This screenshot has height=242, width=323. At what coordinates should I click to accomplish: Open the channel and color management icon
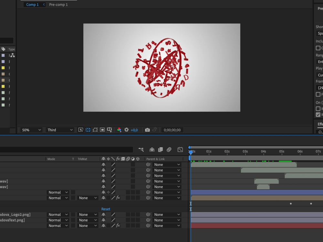coord(119,130)
